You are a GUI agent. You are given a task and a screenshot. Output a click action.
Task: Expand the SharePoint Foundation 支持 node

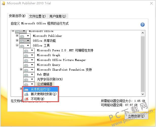21,69
